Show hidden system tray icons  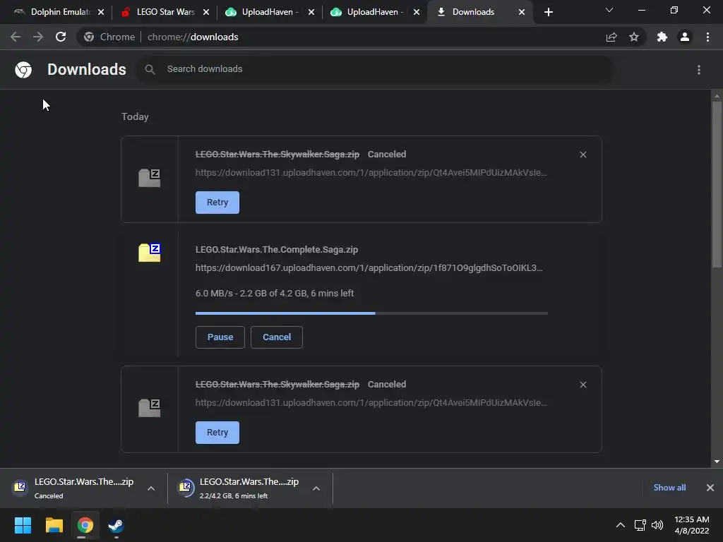click(621, 525)
